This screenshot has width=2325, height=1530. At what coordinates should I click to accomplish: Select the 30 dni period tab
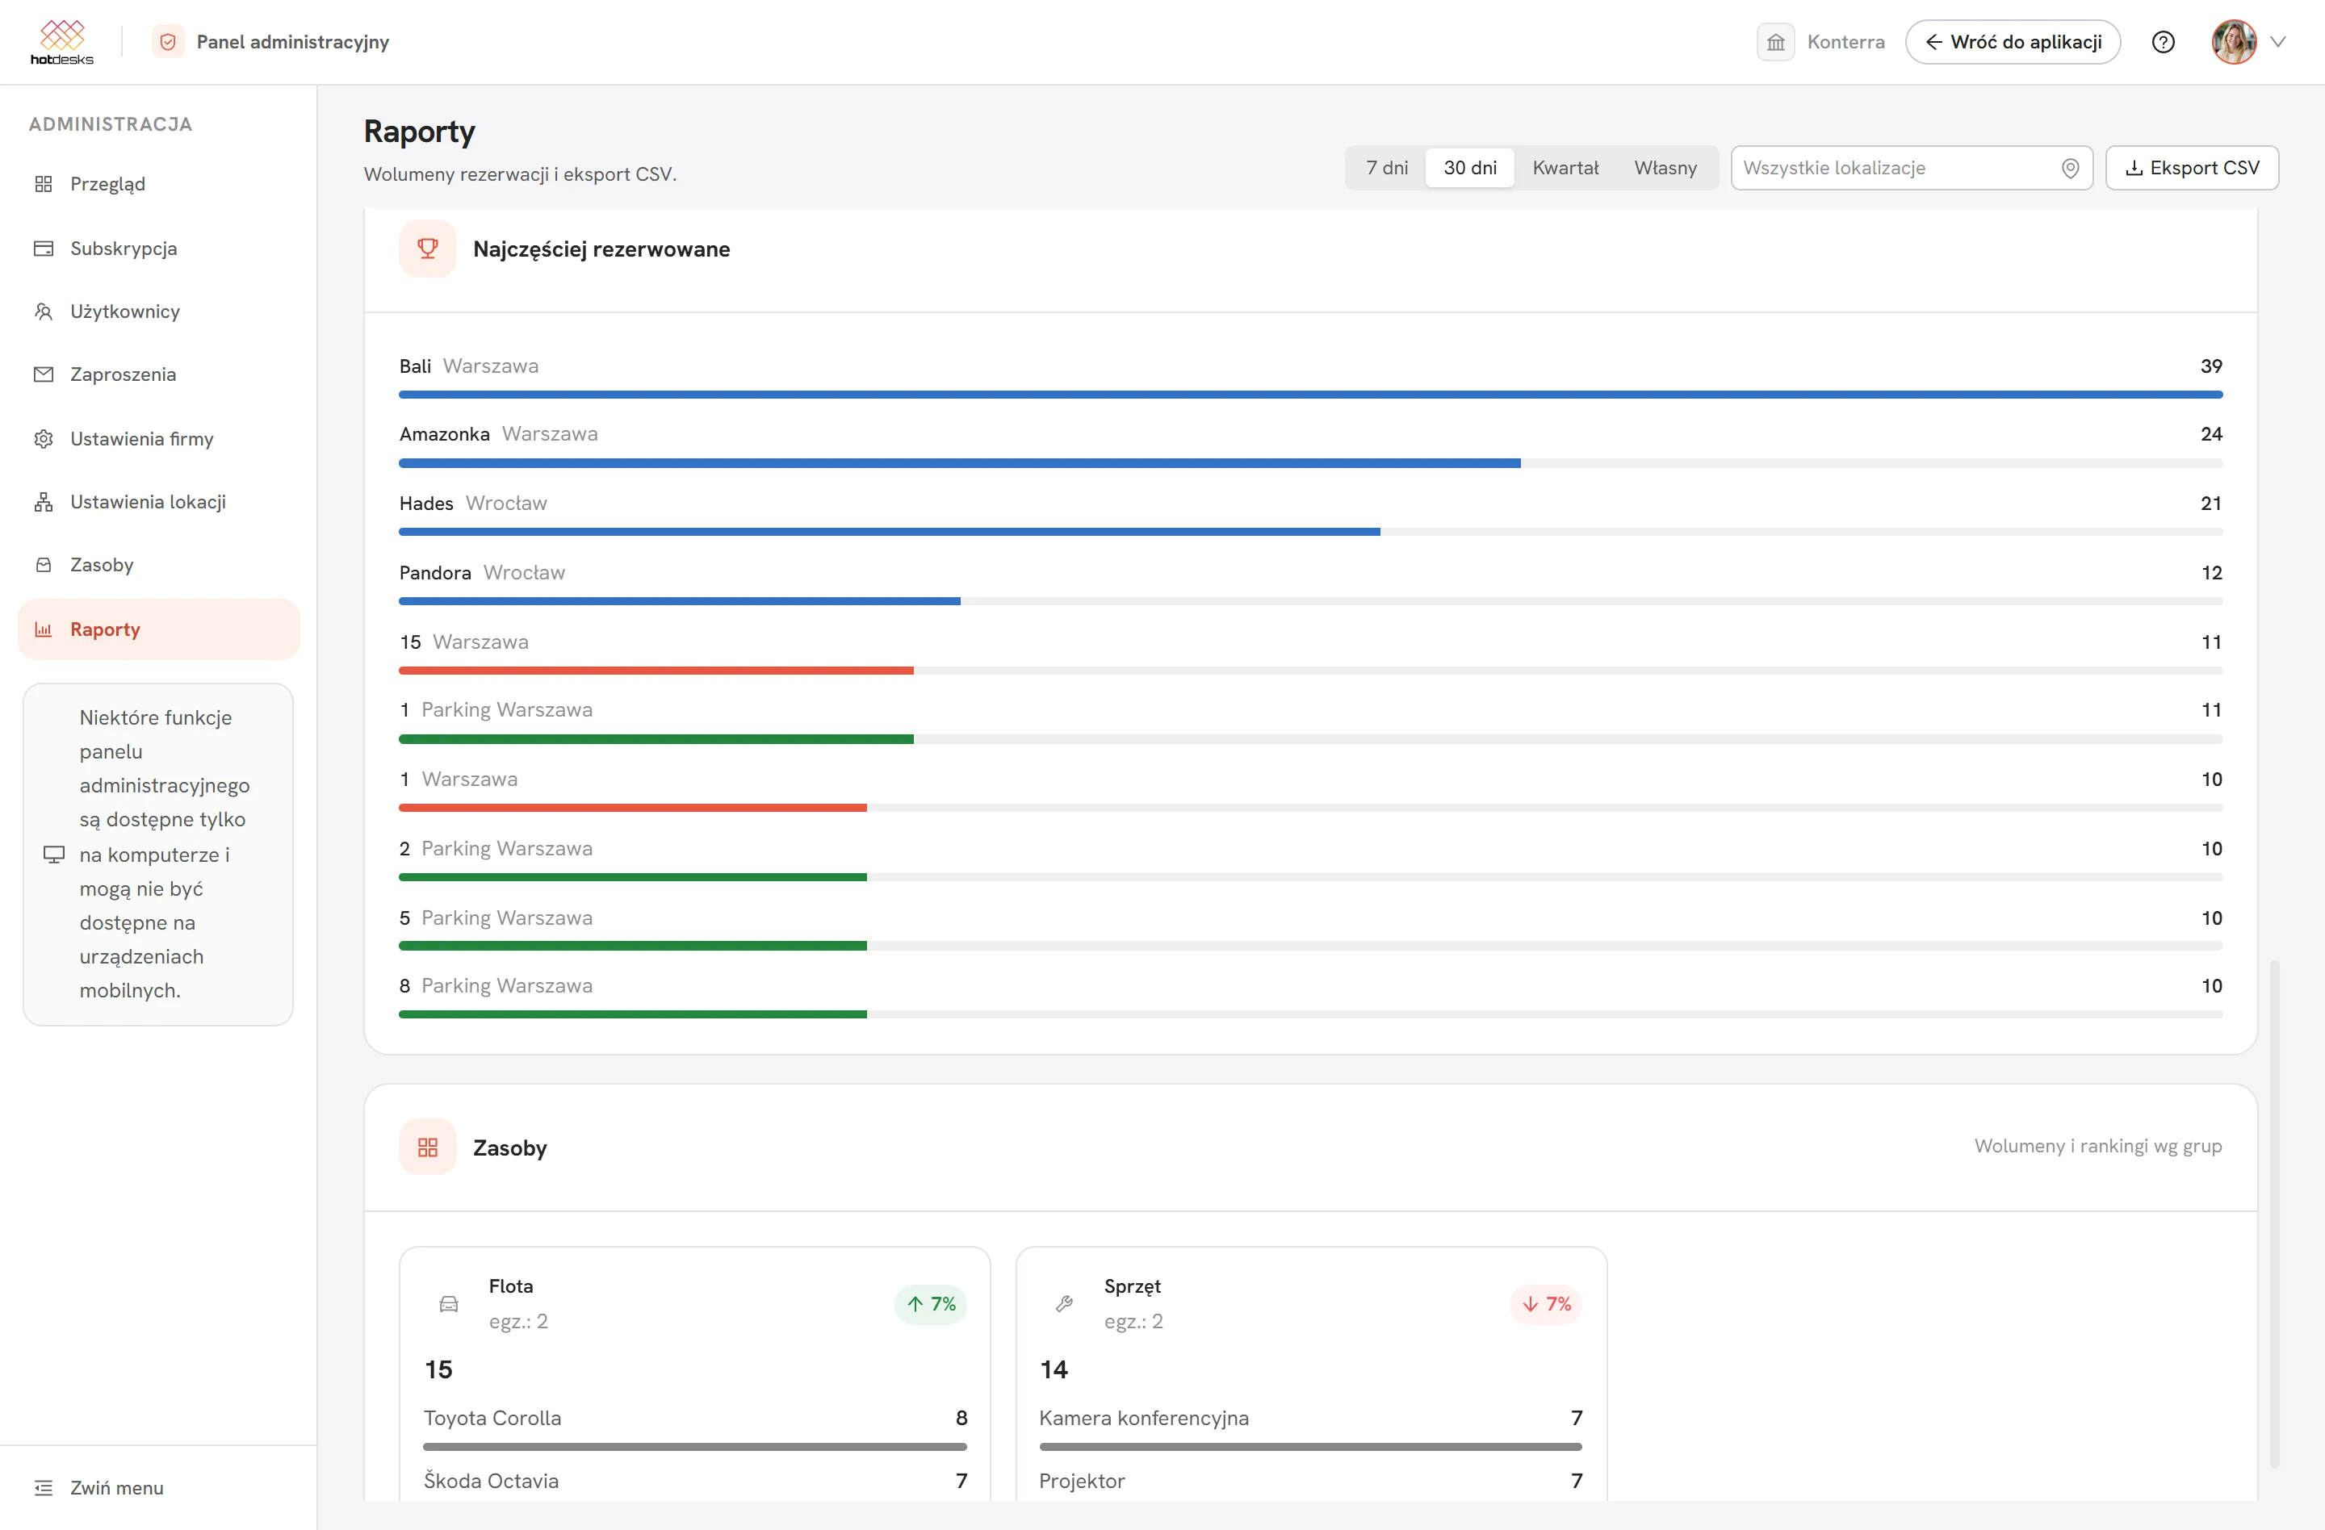pos(1469,168)
